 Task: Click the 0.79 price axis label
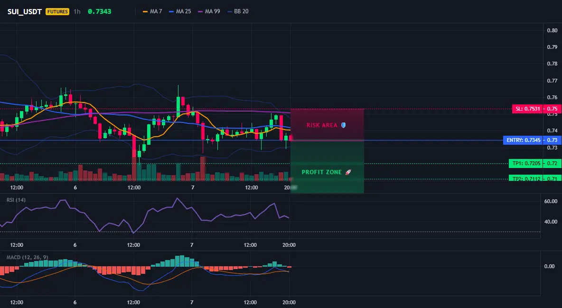pos(552,47)
